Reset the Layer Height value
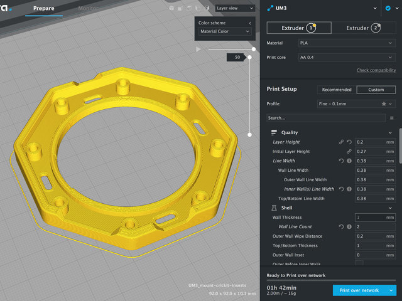Viewport: 402px width, 301px height. [x=350, y=142]
